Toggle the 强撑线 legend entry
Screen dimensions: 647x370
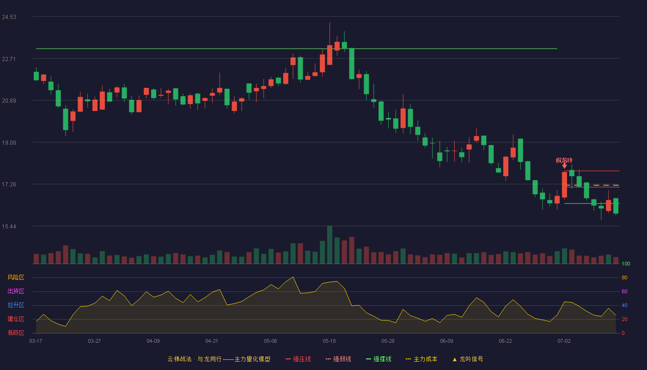pos(378,359)
